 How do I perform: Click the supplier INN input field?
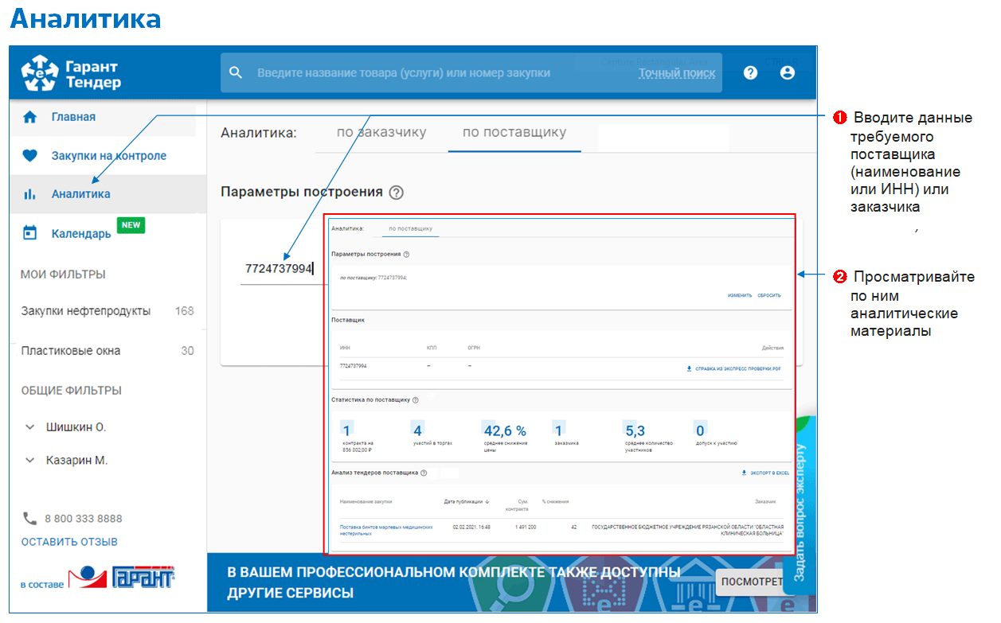(280, 270)
